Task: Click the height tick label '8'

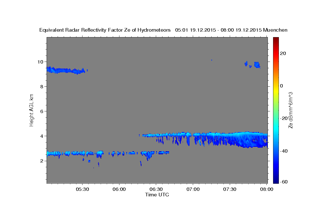Action: coord(42,87)
